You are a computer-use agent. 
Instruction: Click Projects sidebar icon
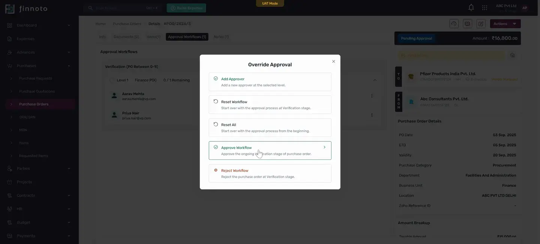pyautogui.click(x=10, y=182)
